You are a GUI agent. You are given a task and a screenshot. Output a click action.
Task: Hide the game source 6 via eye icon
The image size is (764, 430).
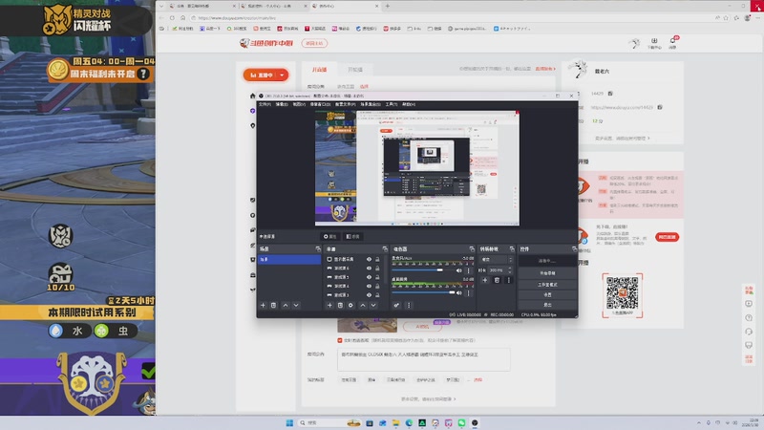[x=369, y=269]
